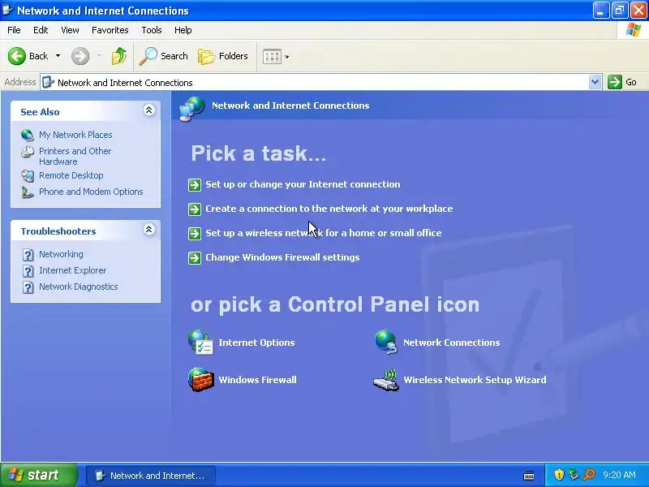This screenshot has height=487, width=649.
Task: Click the orange magnifier tray icon
Action: (589, 475)
